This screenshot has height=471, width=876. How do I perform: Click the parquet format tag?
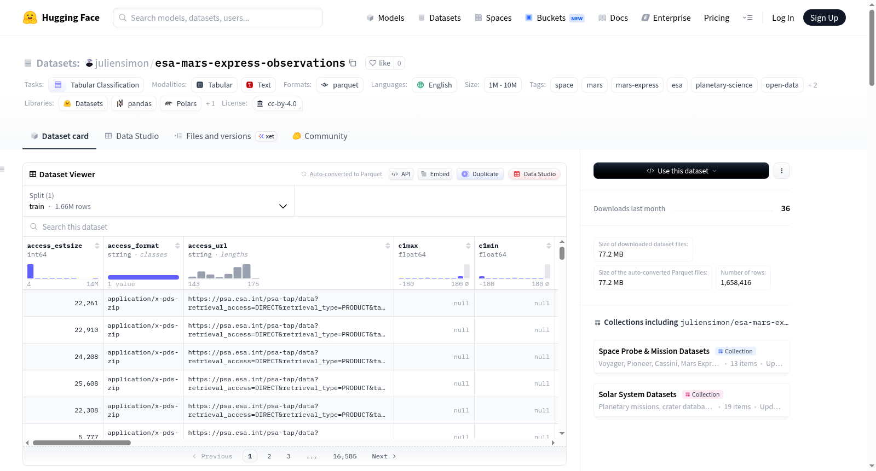click(340, 85)
